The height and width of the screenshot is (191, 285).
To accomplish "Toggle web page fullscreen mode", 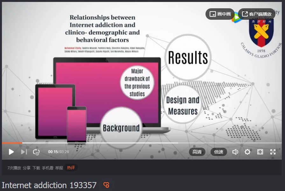I will [x=260, y=152].
